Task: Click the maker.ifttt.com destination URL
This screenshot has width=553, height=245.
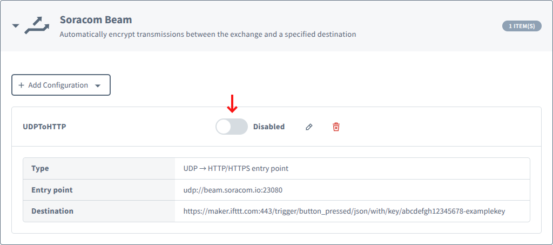Action: [344, 211]
